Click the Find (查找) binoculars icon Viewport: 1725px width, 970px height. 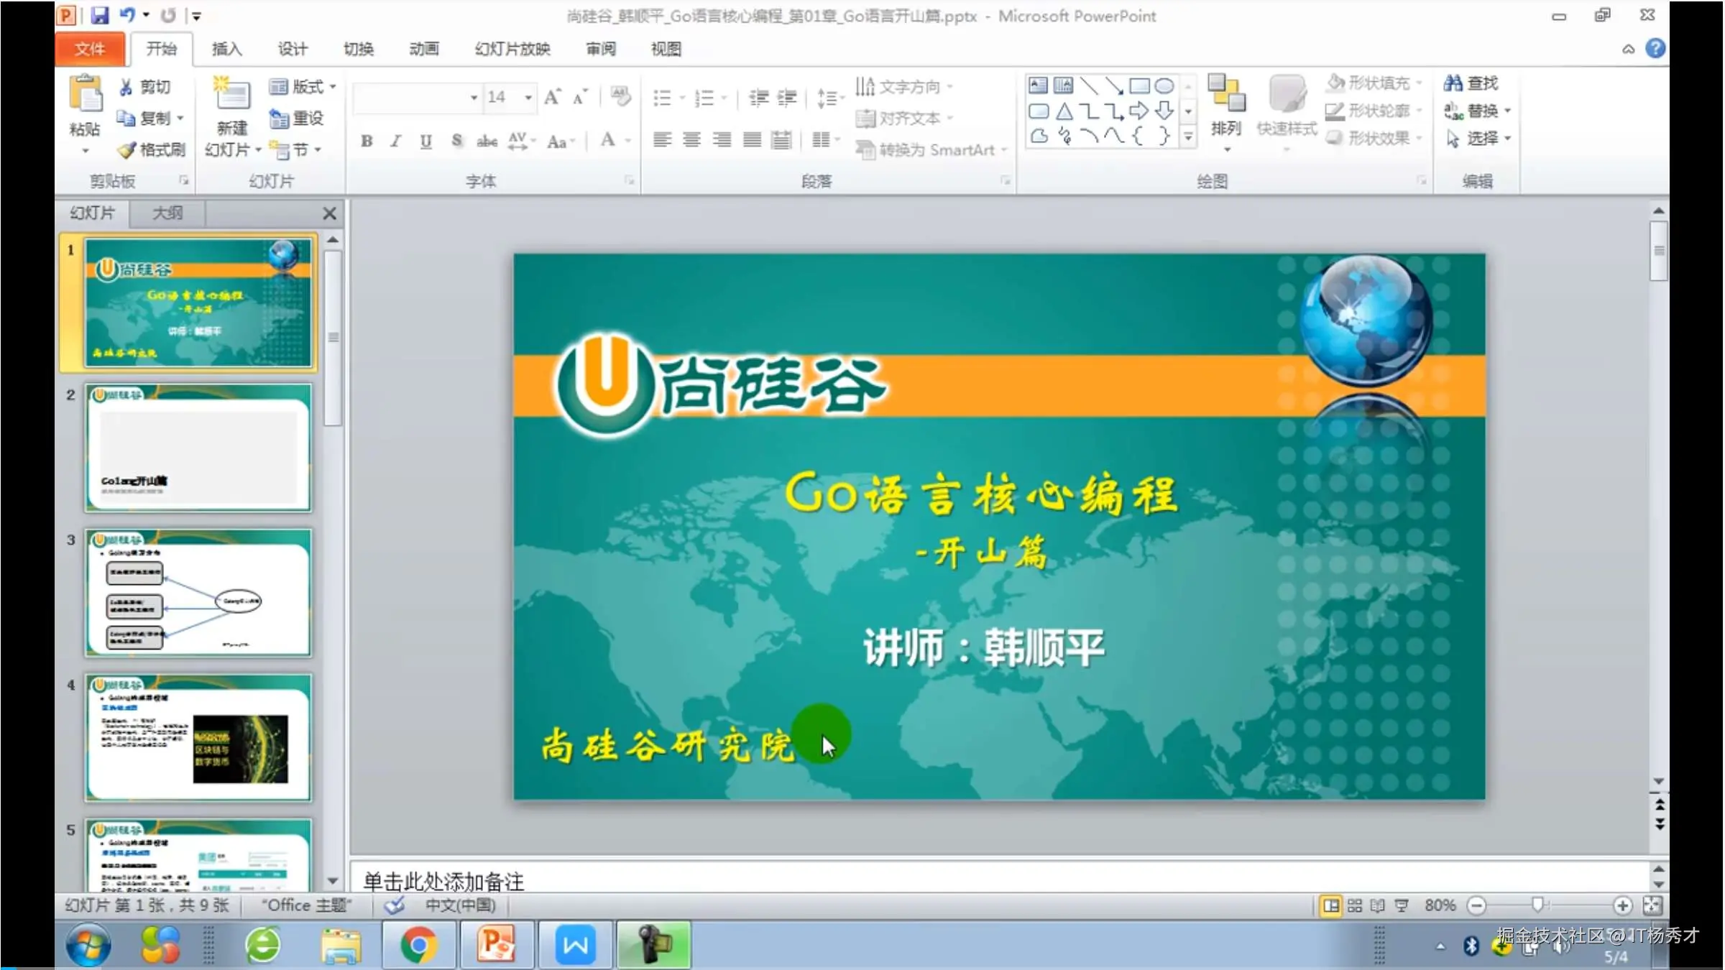[1453, 83]
